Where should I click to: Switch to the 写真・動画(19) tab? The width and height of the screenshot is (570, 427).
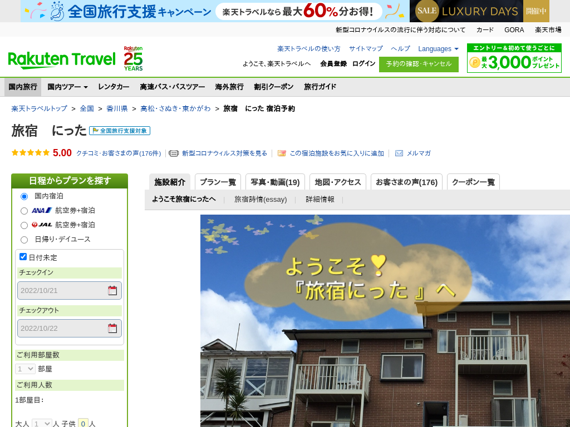pyautogui.click(x=275, y=182)
